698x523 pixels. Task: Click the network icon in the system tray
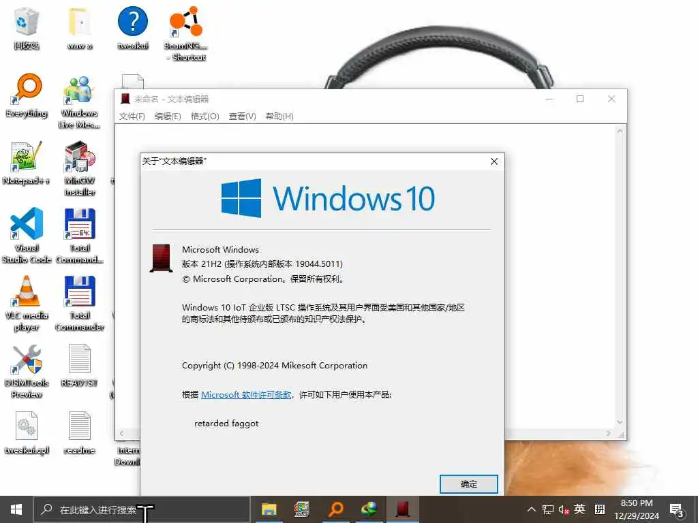coord(547,509)
